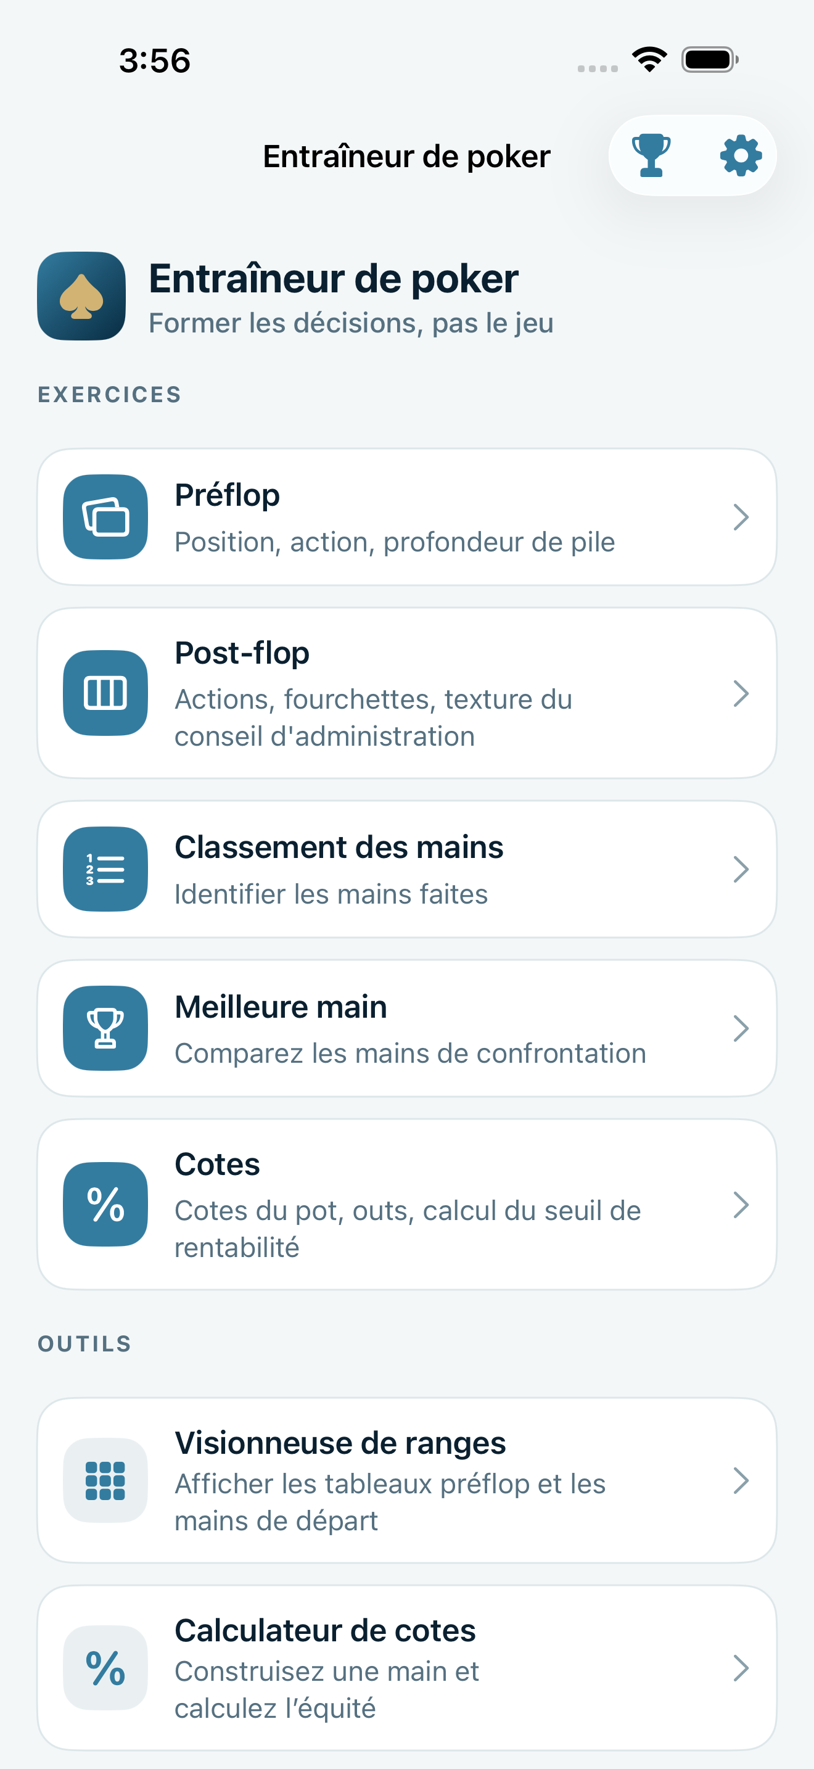Viewport: 814px width, 1769px height.
Task: Tap the Classement des mains numbered list icon
Action: point(105,868)
